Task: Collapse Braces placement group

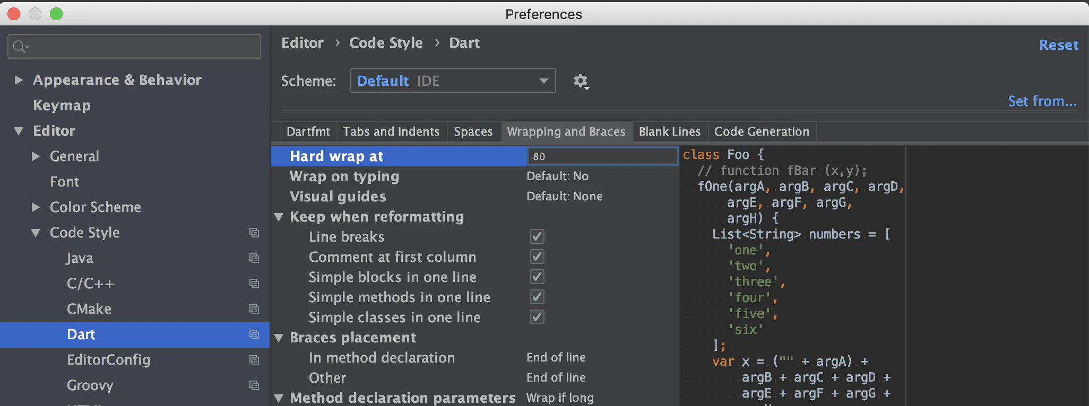Action: tap(279, 338)
